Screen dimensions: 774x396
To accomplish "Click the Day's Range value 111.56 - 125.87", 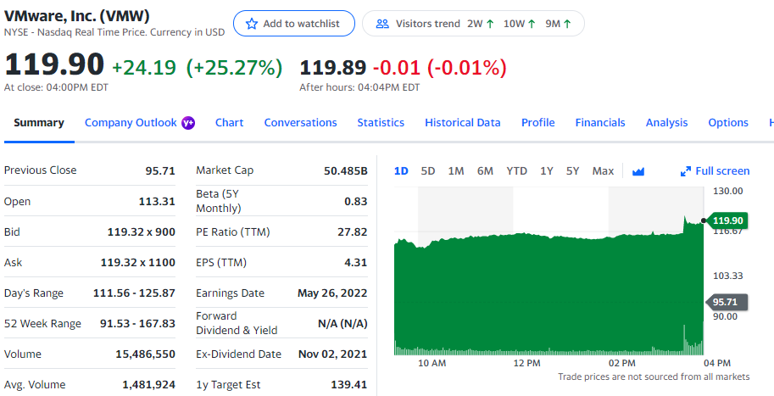I will pyautogui.click(x=134, y=293).
